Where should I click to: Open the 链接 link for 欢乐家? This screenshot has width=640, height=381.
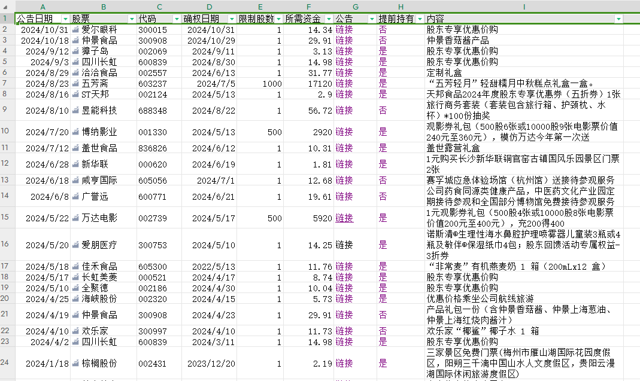pyautogui.click(x=344, y=331)
